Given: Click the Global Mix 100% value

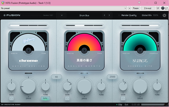Looking at the screenshot, I should coord(156,15).
